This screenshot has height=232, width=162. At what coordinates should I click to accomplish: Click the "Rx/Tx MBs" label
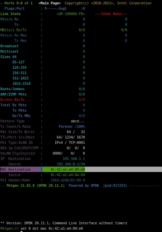(21, 116)
